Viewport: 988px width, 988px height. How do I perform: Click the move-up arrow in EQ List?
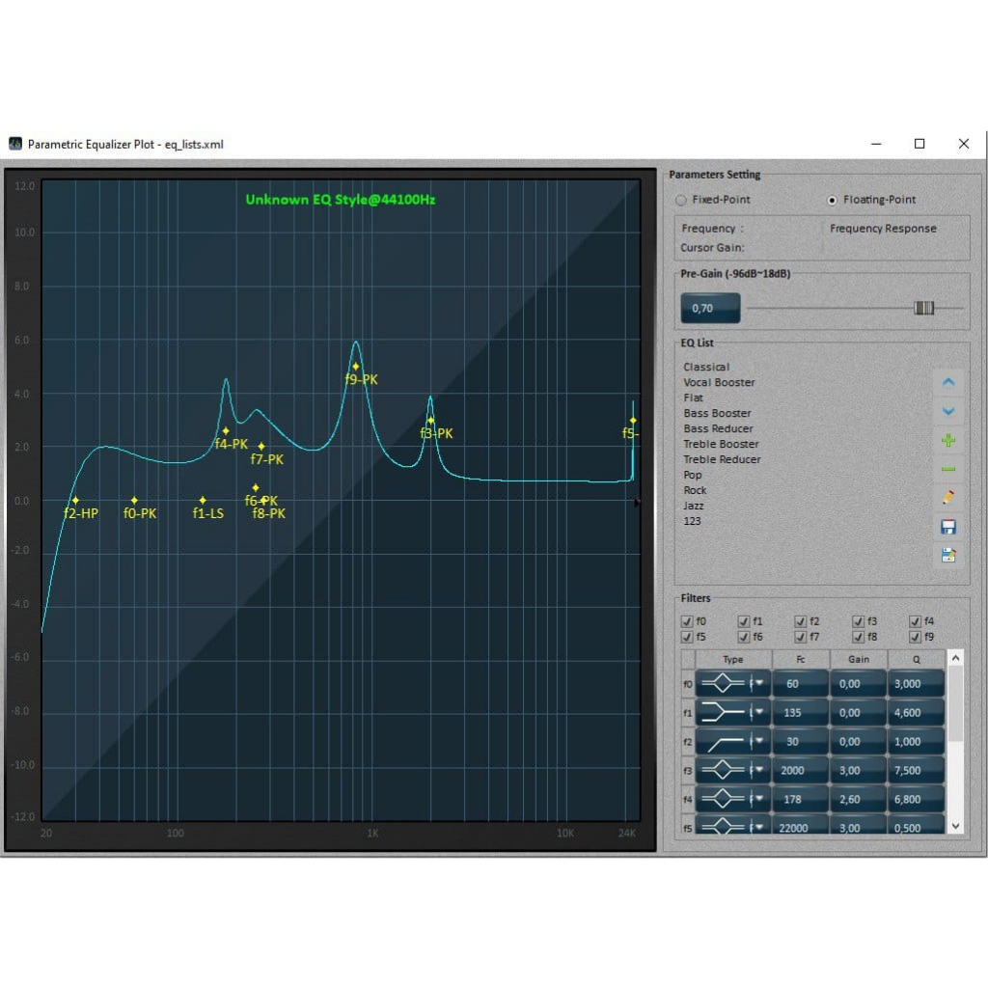click(x=947, y=383)
